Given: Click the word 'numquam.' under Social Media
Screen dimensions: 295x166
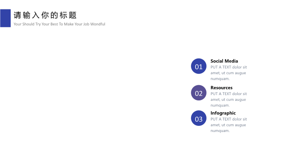Looking at the screenshot, I should pyautogui.click(x=220, y=79).
